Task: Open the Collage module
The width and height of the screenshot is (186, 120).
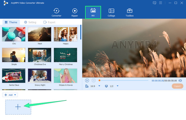Action: (x=111, y=12)
